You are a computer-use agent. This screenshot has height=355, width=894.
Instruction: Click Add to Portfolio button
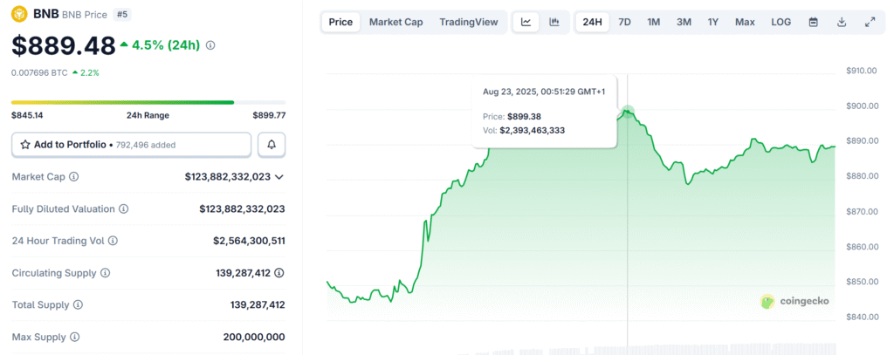[x=131, y=144]
